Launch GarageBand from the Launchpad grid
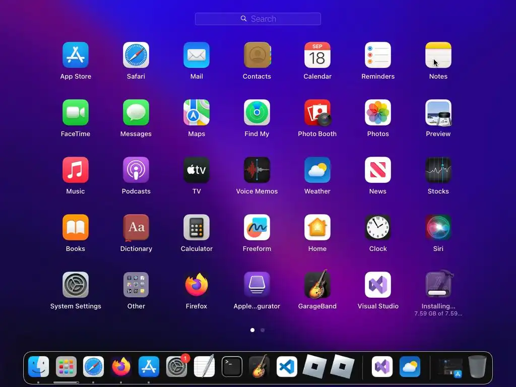 pyautogui.click(x=317, y=284)
